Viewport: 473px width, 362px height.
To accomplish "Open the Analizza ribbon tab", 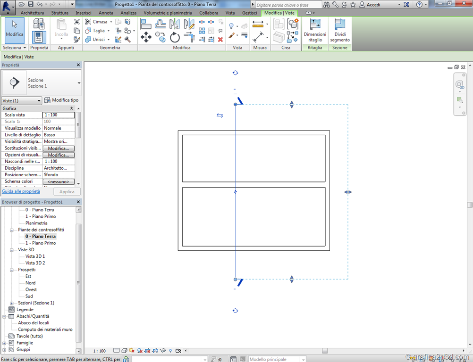I will click(x=128, y=13).
